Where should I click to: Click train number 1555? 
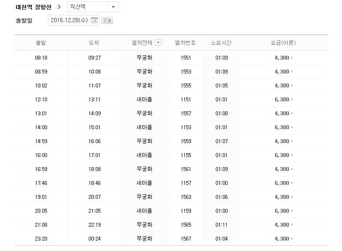tap(186, 86)
